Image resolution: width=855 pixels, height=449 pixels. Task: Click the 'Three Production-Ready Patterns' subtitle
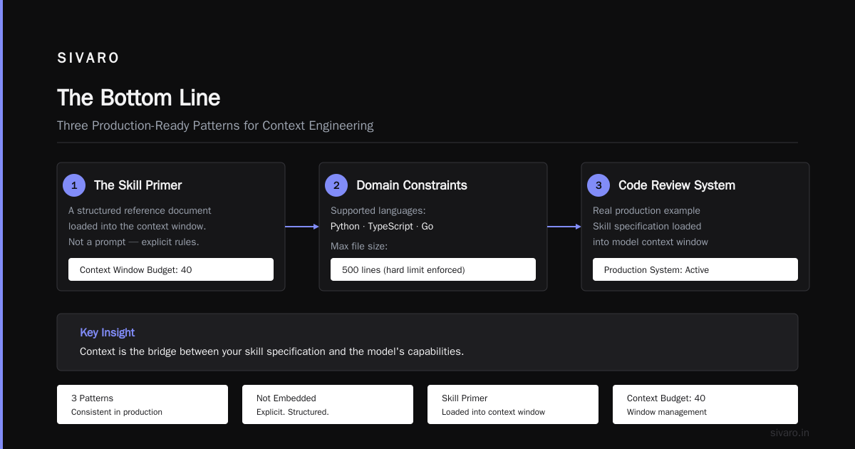215,125
